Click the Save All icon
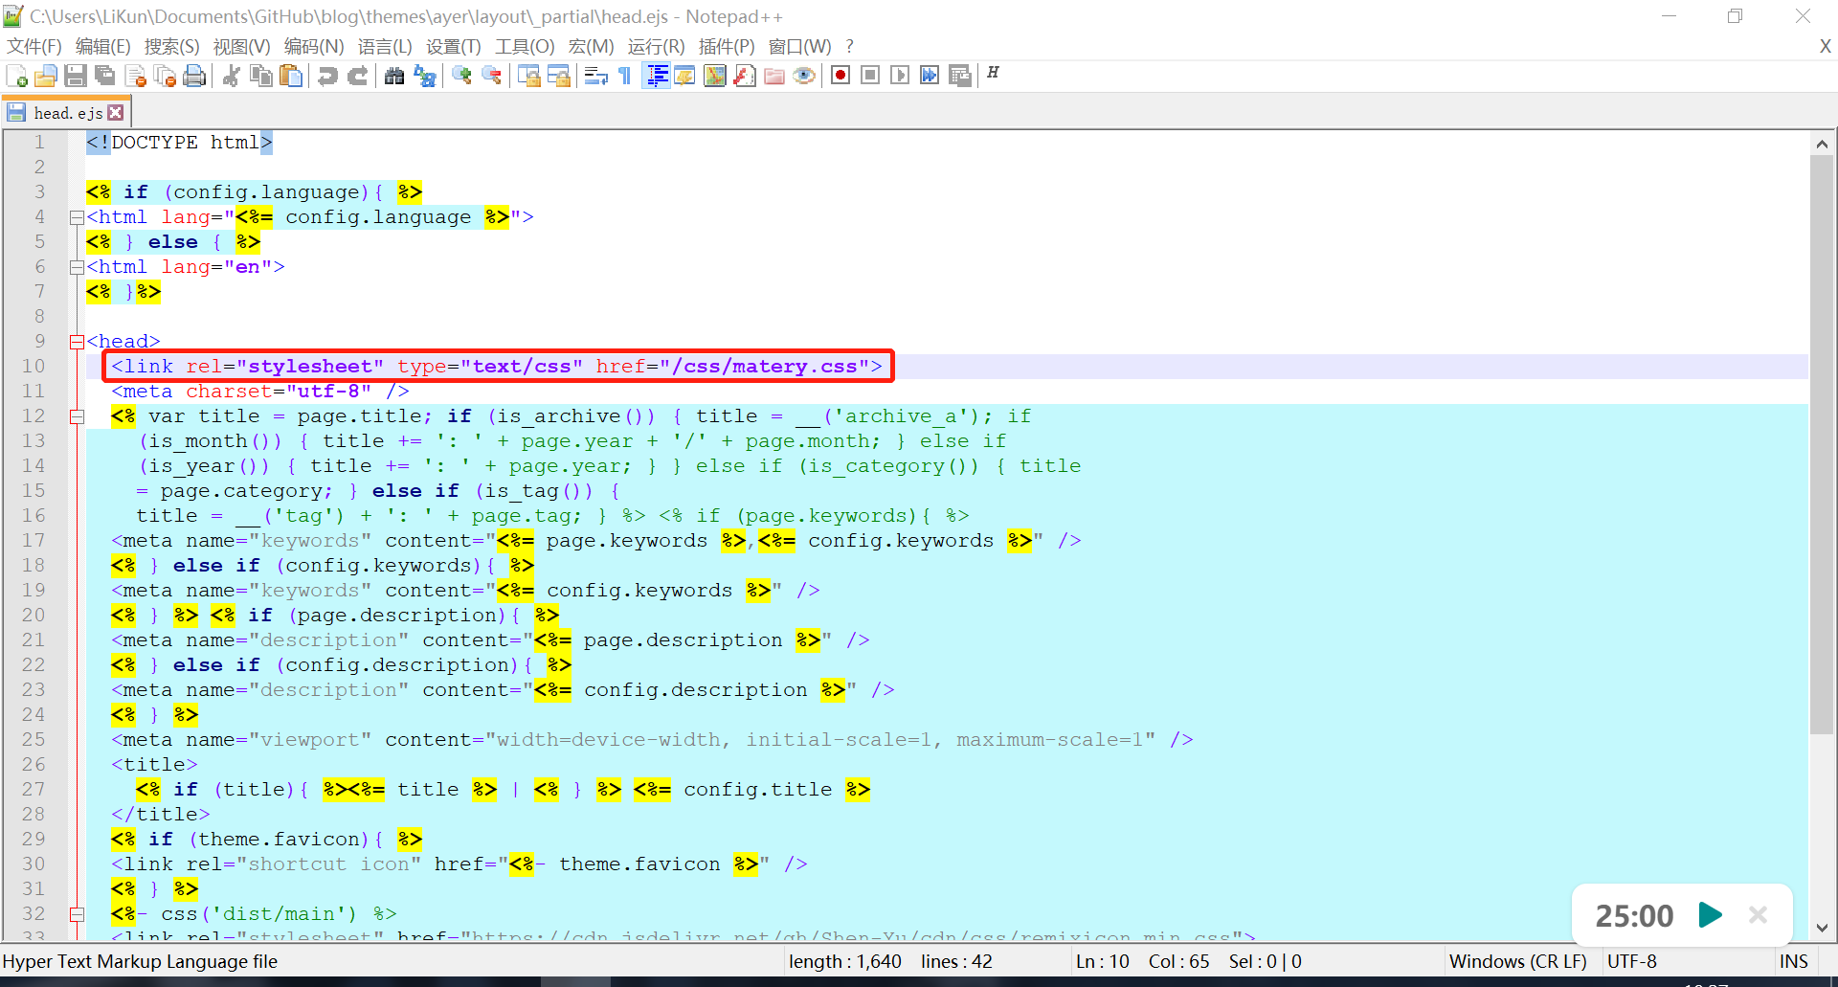1838x987 pixels. coord(105,76)
